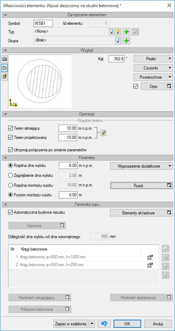
Task: Click Poziom montażu rusztu 0.00 field
Action: click(68, 195)
